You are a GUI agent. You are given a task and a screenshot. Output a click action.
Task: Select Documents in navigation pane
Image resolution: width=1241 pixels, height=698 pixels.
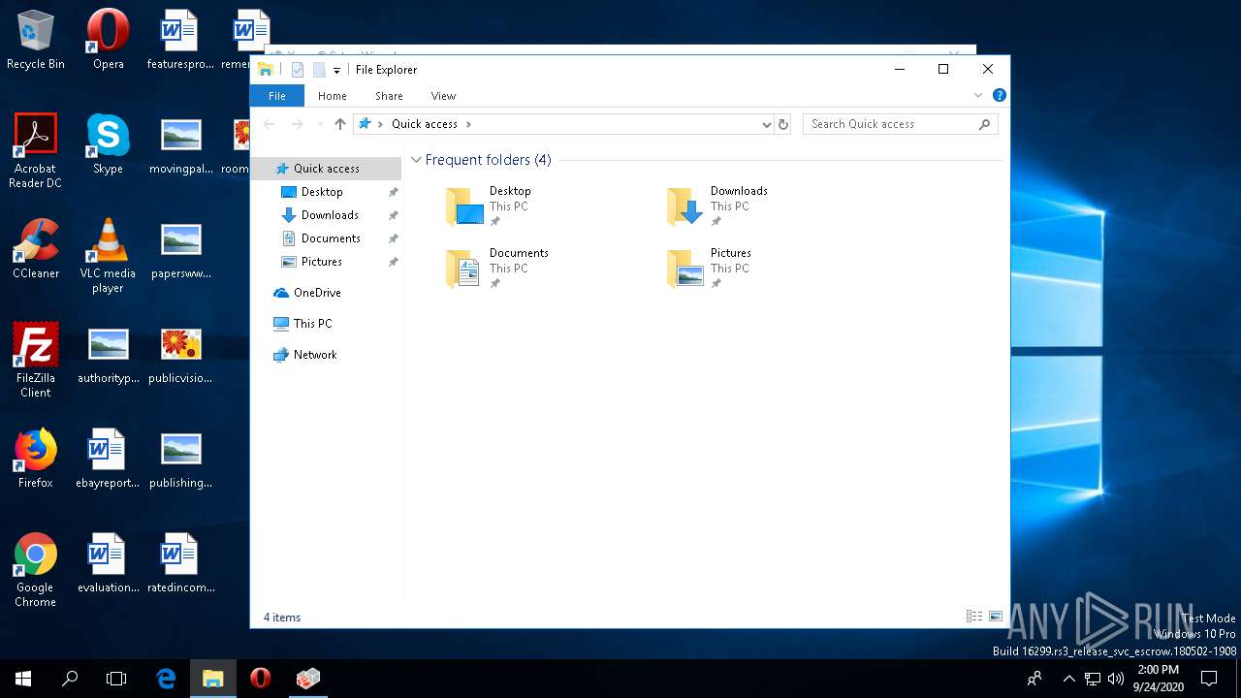[331, 238]
